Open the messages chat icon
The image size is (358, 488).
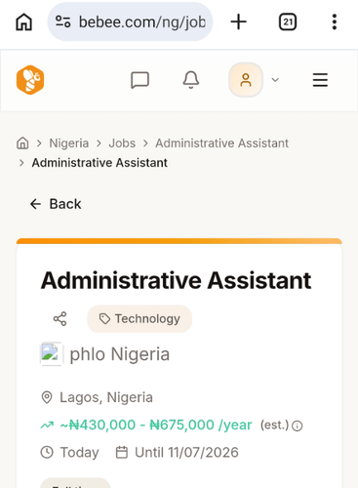[139, 80]
